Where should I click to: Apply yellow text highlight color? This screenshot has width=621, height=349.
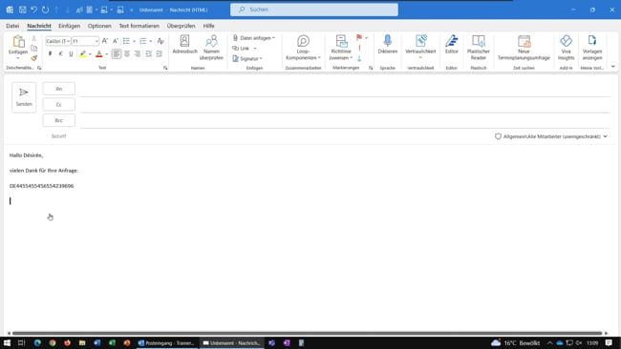pos(82,53)
